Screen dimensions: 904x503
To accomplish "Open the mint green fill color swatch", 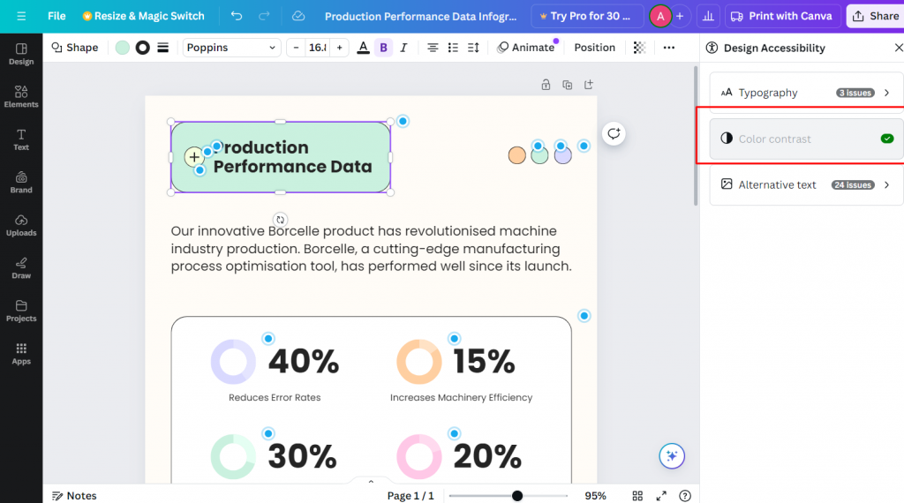I will pos(122,48).
